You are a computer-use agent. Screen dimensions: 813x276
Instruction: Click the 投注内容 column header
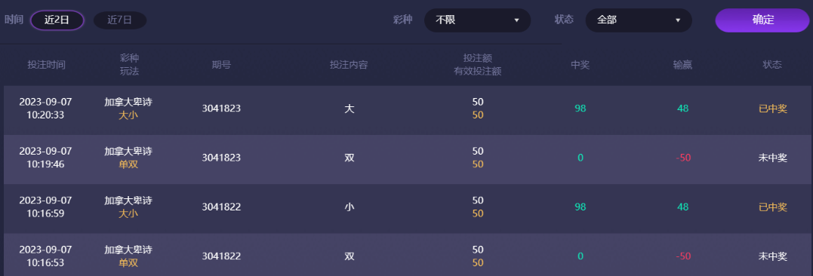coord(349,65)
